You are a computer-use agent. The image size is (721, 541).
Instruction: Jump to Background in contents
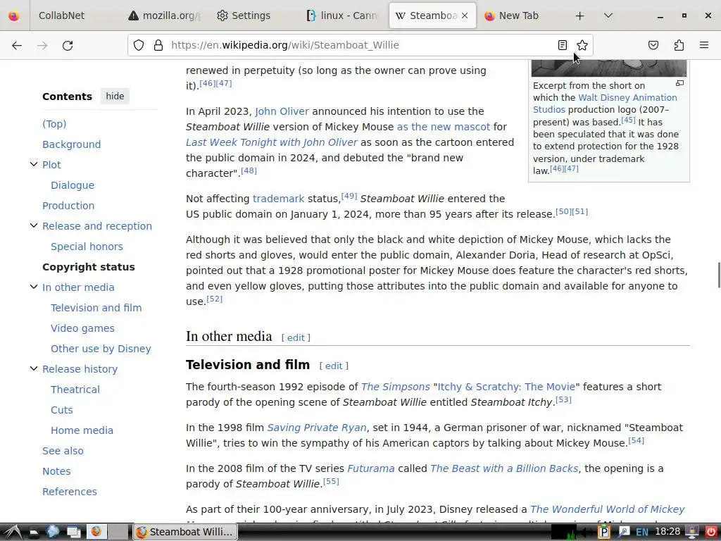tap(71, 144)
